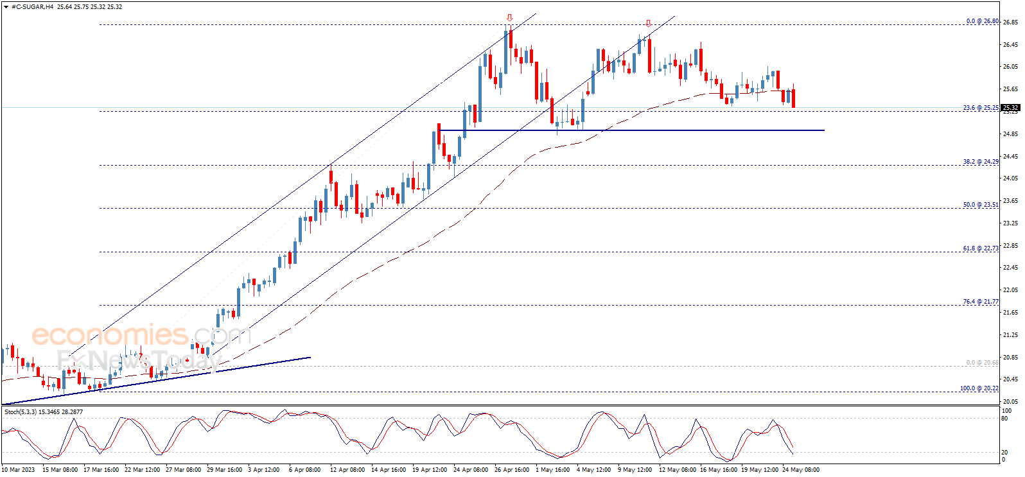The width and height of the screenshot is (1025, 477).
Task: Click time axis label 22 Mar 12:00
Action: [142, 470]
